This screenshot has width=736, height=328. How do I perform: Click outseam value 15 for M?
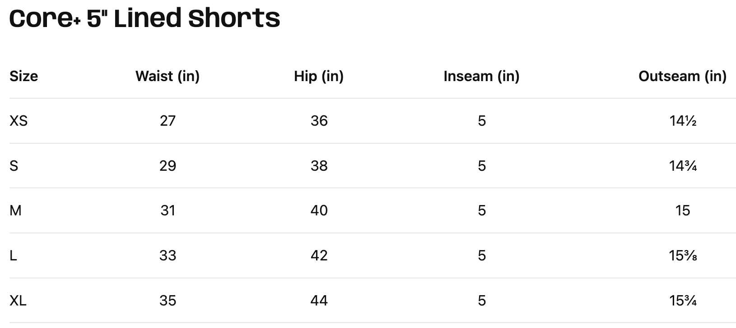683,210
